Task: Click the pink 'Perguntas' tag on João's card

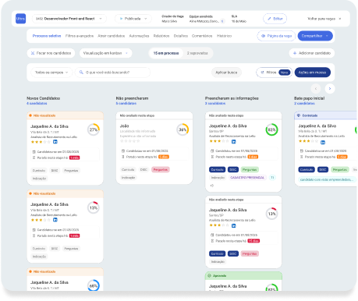Action: click(161, 169)
